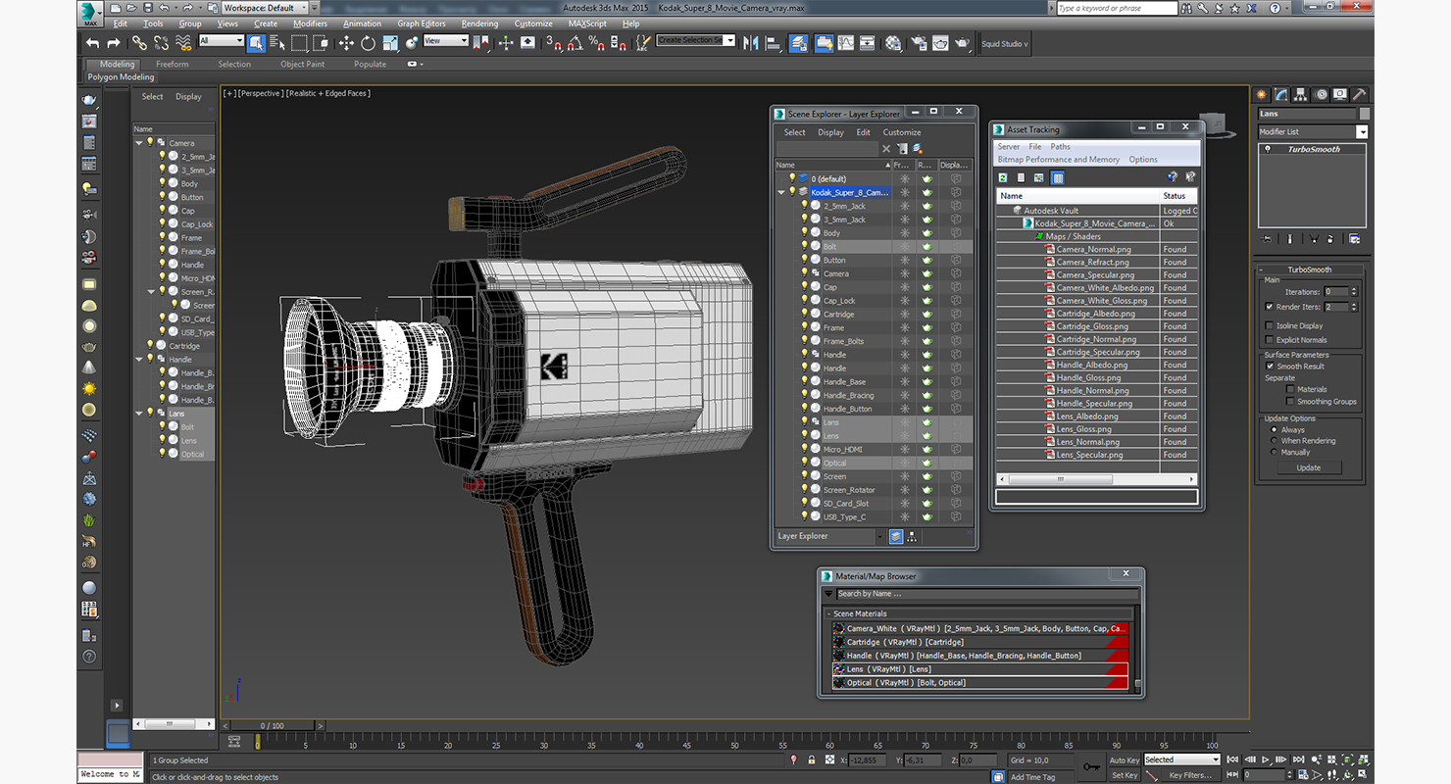Select the When Rendering update option

coord(1275,441)
